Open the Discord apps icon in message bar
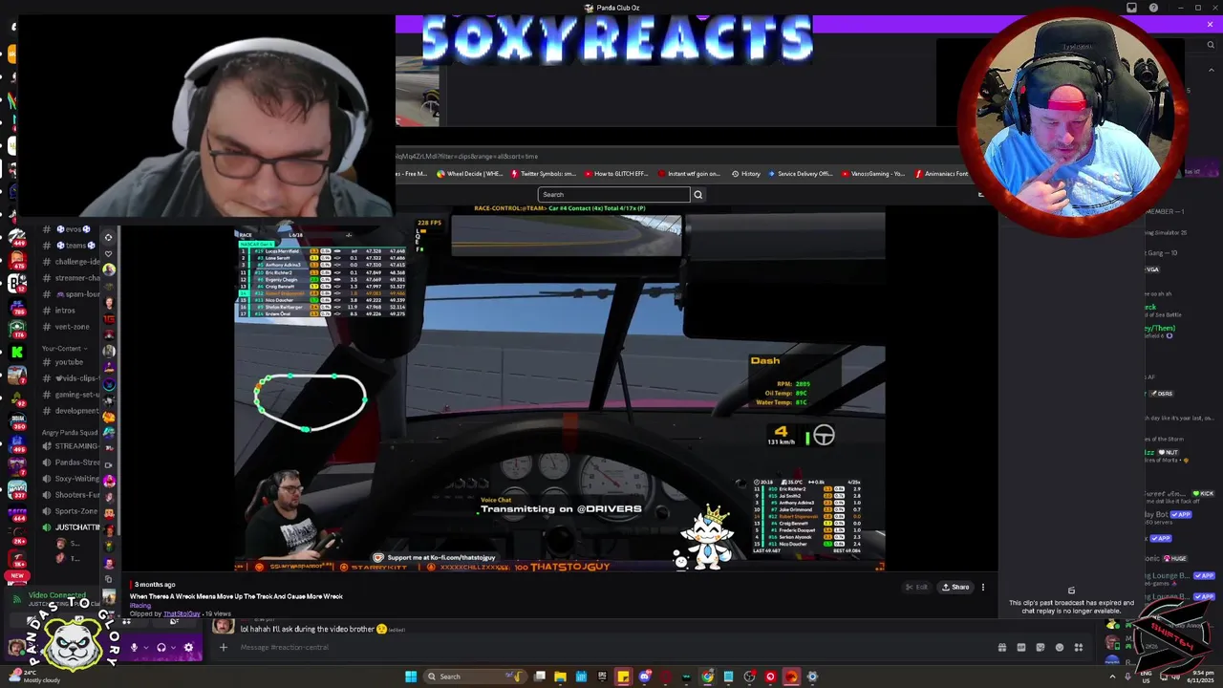The image size is (1223, 688). pyautogui.click(x=1079, y=648)
